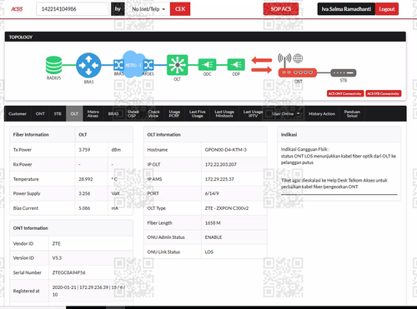The height and width of the screenshot is (309, 417).
Task: Select the ODC node icon
Action: pos(207,65)
